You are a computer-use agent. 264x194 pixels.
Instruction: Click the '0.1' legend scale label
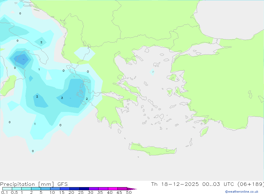(4, 192)
